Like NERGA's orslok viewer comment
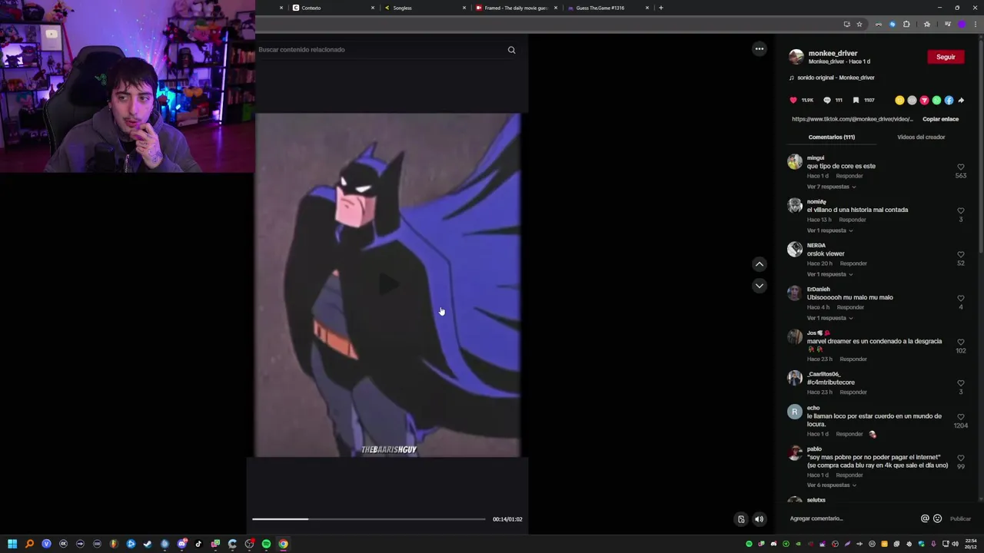Screen dimensions: 984x553 point(960,254)
